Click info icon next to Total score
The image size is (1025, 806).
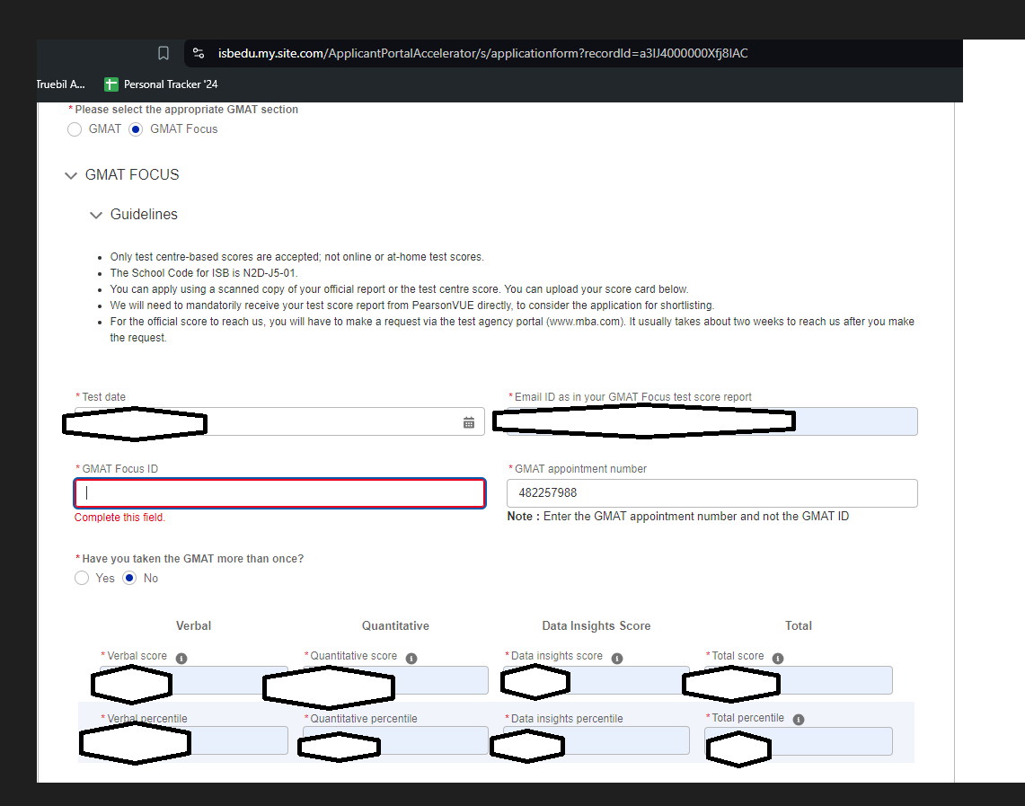tap(778, 658)
